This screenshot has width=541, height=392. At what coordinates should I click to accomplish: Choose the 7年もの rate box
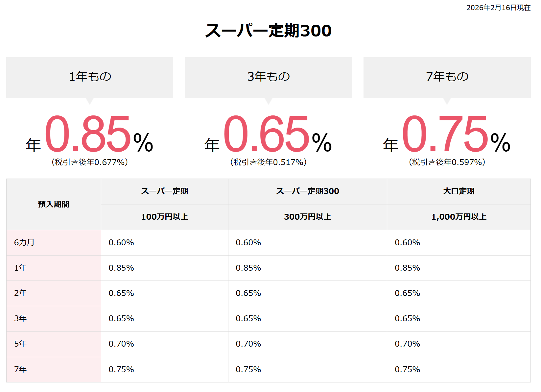447,77
